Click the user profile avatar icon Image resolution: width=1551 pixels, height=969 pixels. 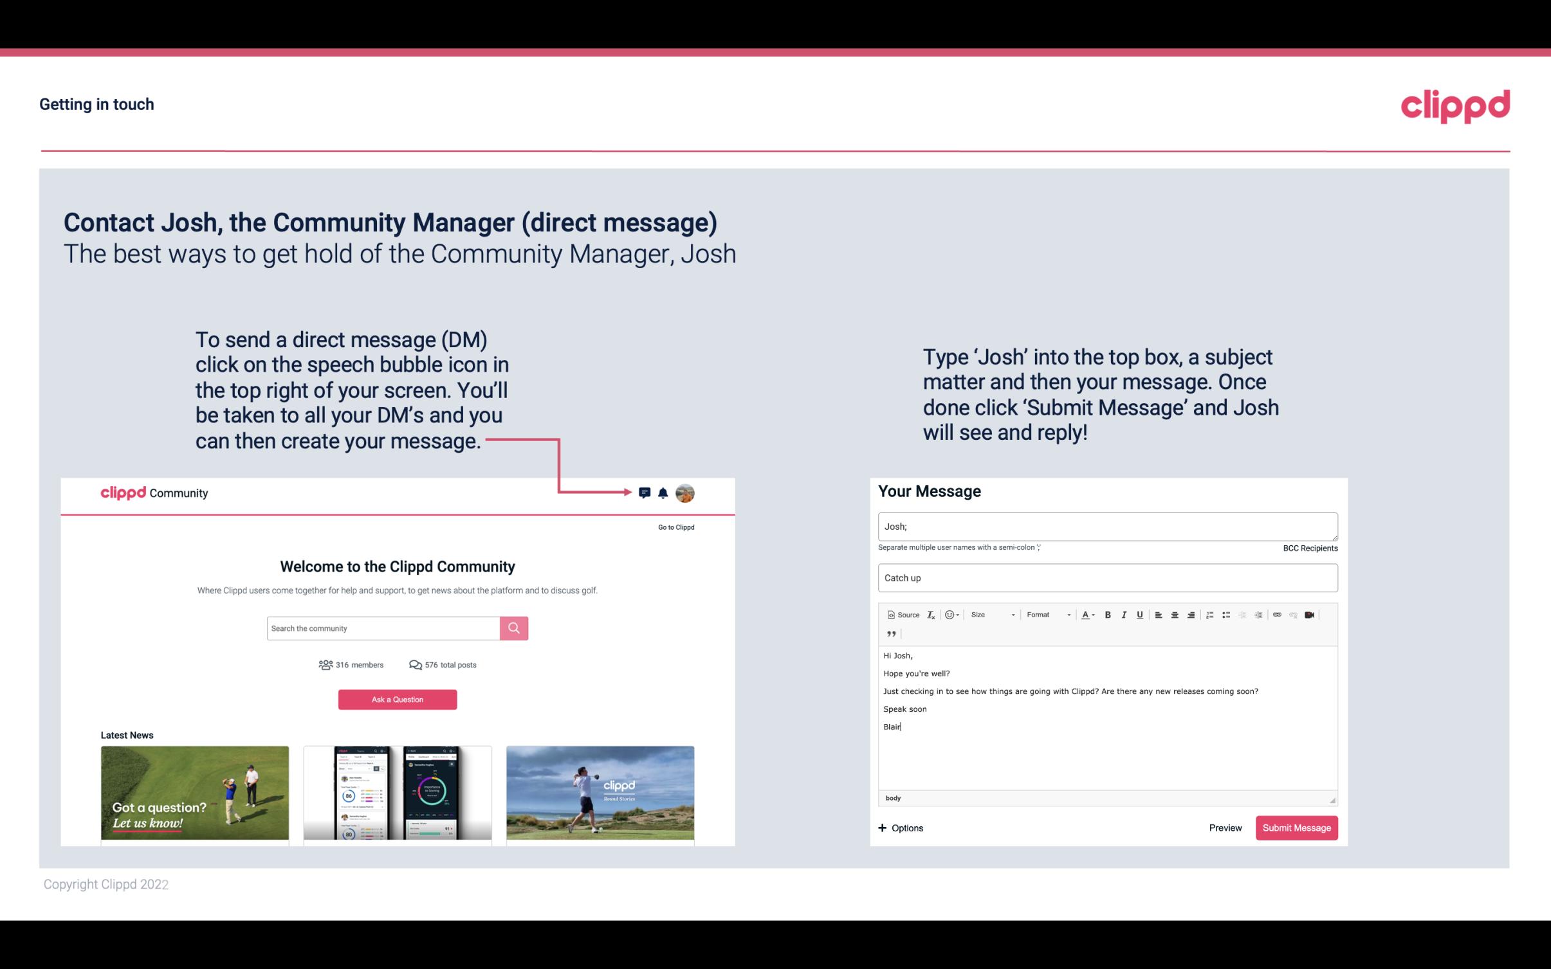point(686,493)
